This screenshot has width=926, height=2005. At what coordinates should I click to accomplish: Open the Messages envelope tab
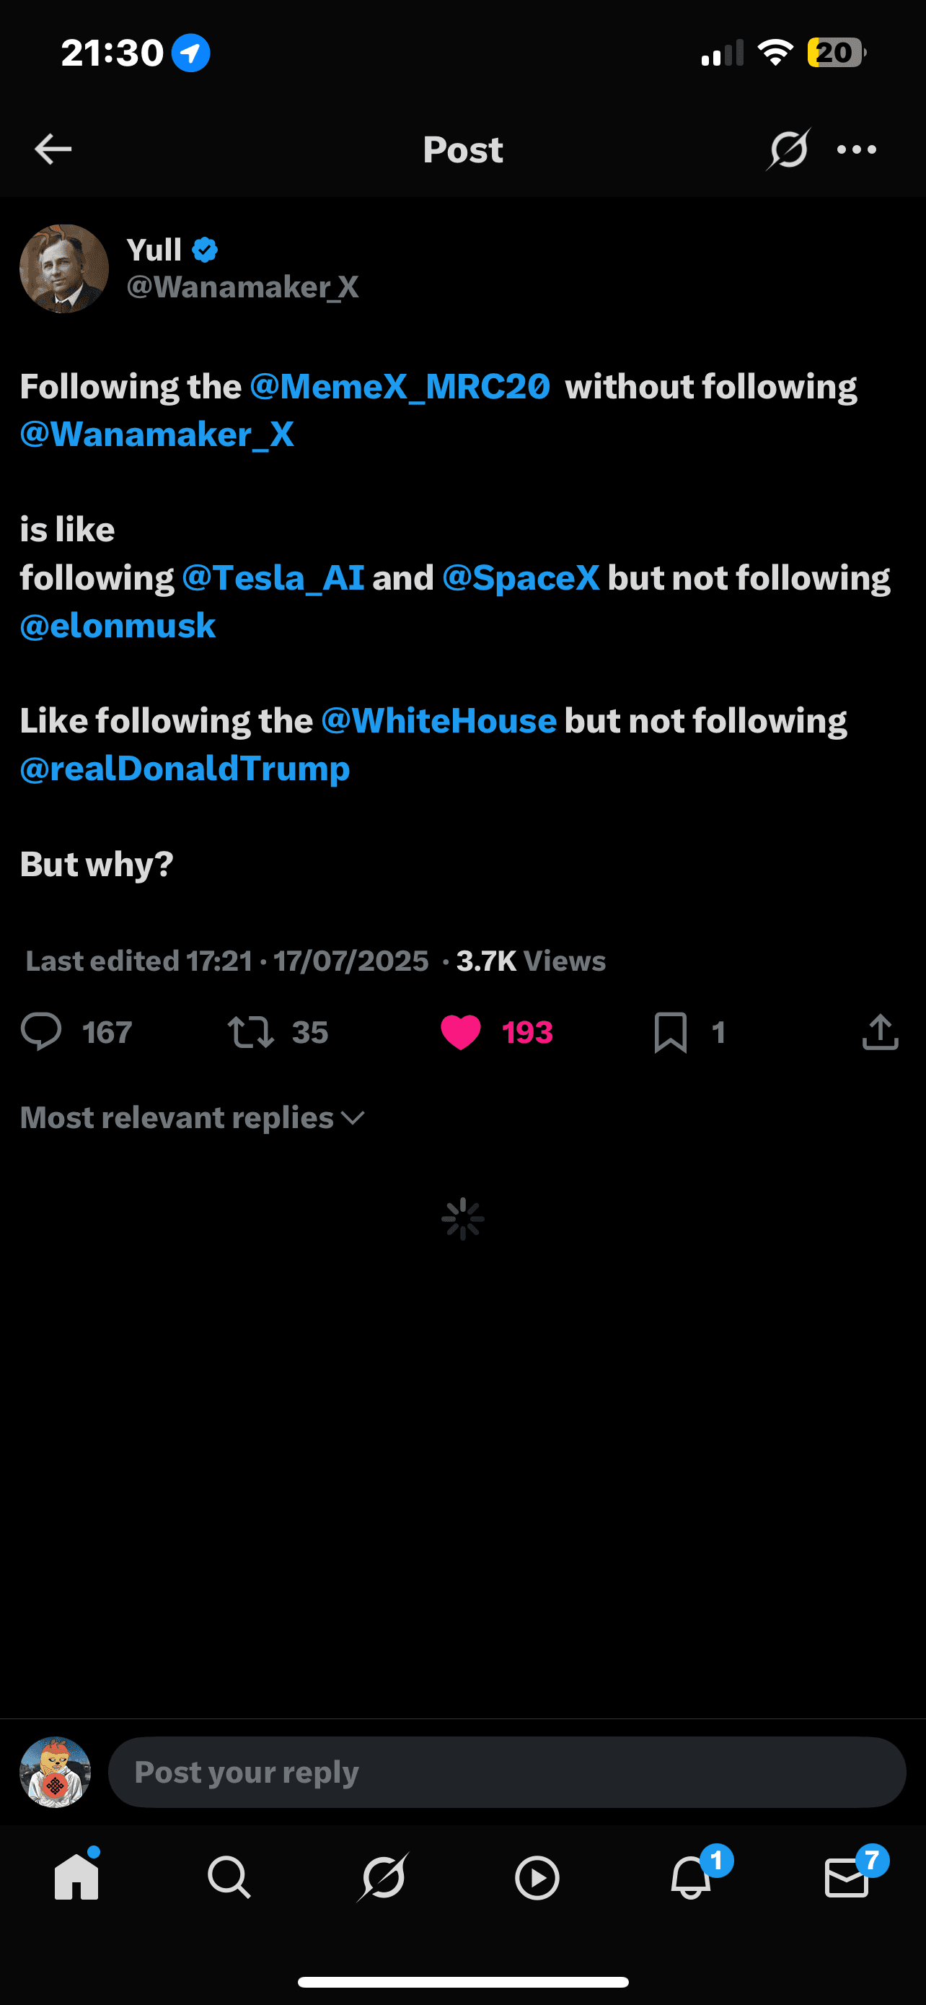pyautogui.click(x=846, y=1877)
